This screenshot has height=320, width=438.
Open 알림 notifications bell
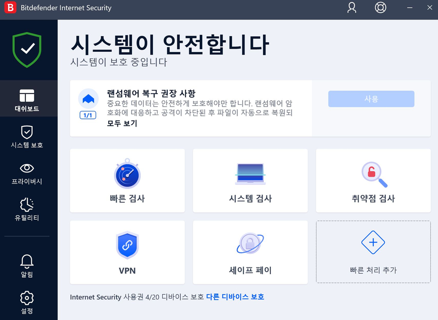click(x=27, y=266)
